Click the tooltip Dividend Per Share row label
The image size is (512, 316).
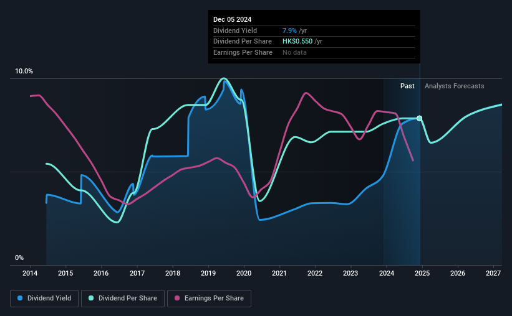click(x=243, y=42)
